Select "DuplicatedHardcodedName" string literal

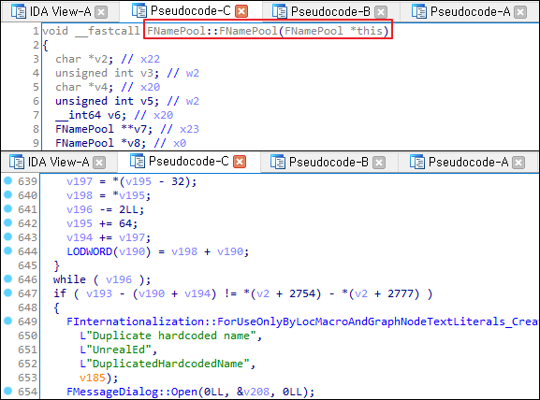(165, 364)
